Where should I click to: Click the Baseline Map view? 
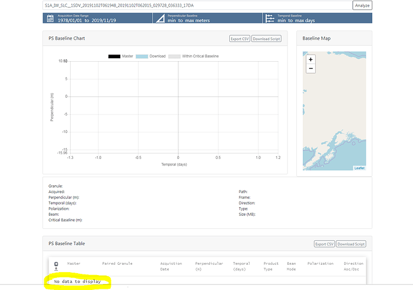click(x=334, y=111)
